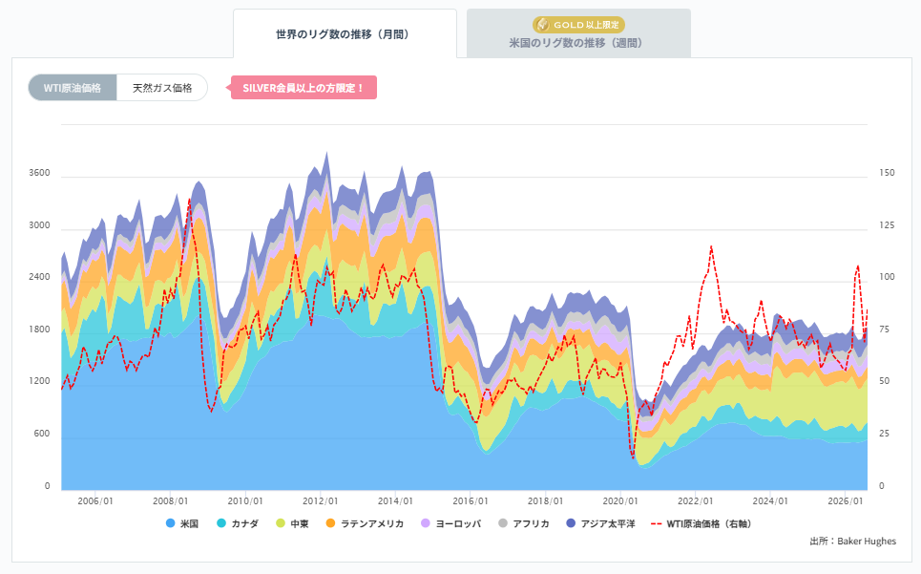Click the 2012/01 x-axis label
This screenshot has width=921, height=574.
320,501
